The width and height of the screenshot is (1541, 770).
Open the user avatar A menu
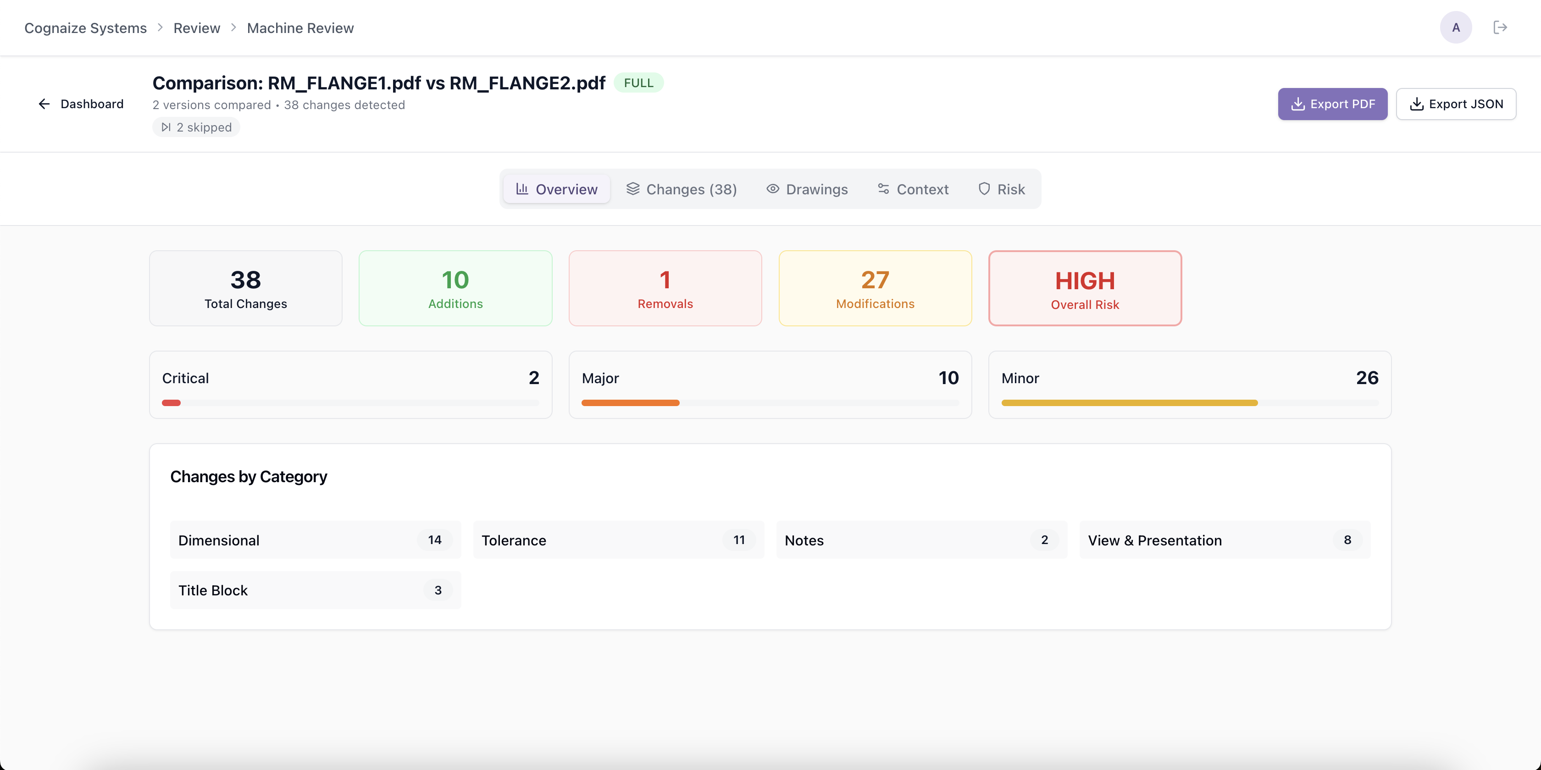pyautogui.click(x=1455, y=27)
